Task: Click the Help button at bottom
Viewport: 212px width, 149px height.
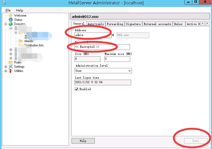Action: point(83,141)
